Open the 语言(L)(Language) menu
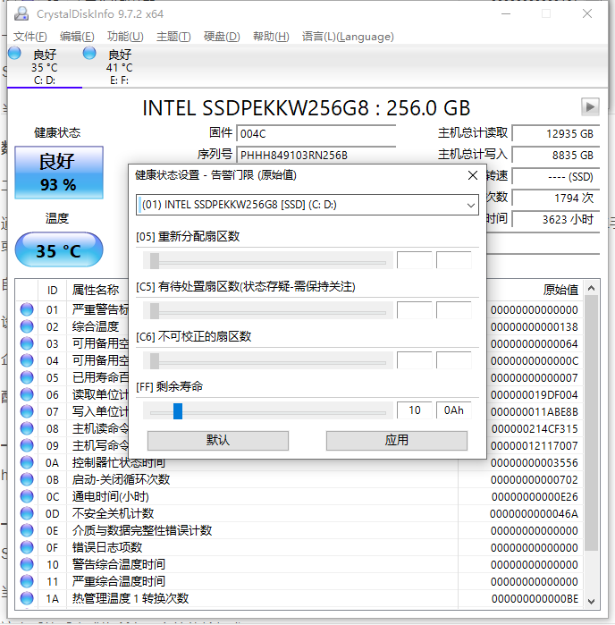The height and width of the screenshot is (625, 615). pos(348,37)
